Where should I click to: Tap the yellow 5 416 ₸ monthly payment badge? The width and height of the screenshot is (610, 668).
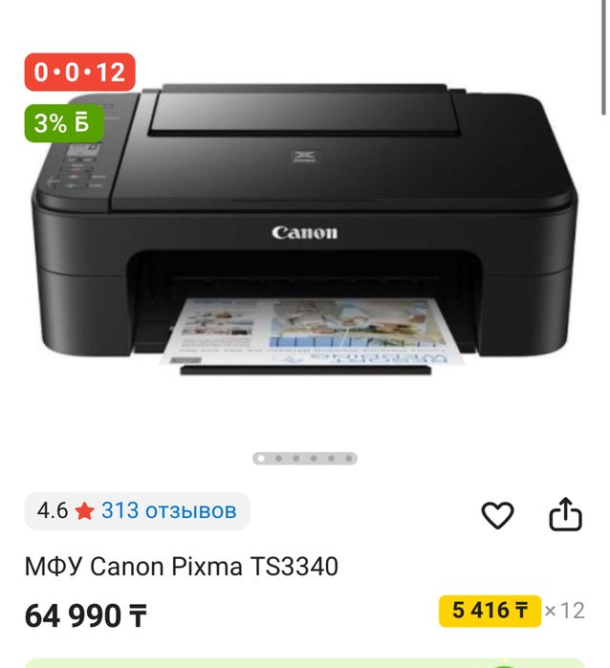coord(490,611)
